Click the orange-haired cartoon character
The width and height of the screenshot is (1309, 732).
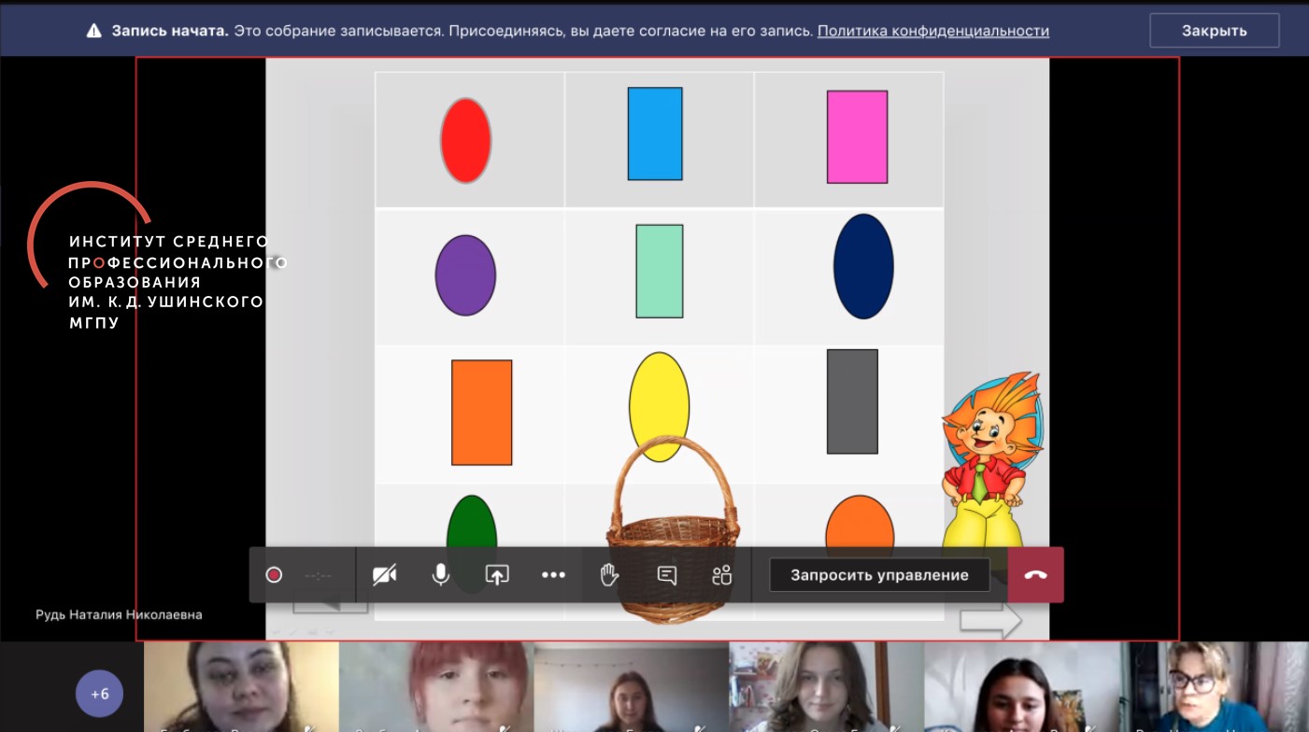pyautogui.click(x=988, y=457)
